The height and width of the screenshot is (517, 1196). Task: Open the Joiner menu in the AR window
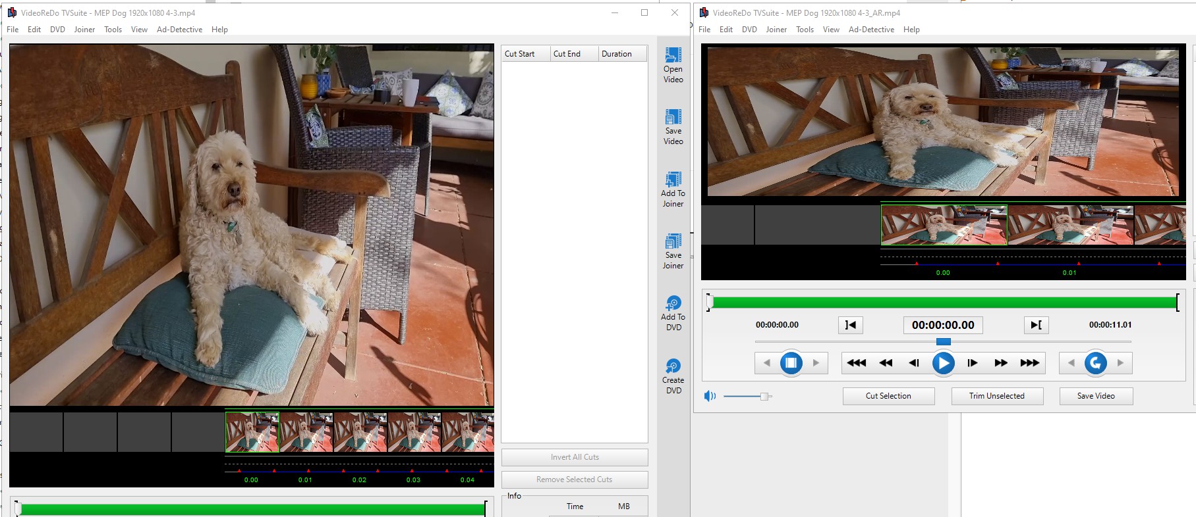click(x=776, y=30)
